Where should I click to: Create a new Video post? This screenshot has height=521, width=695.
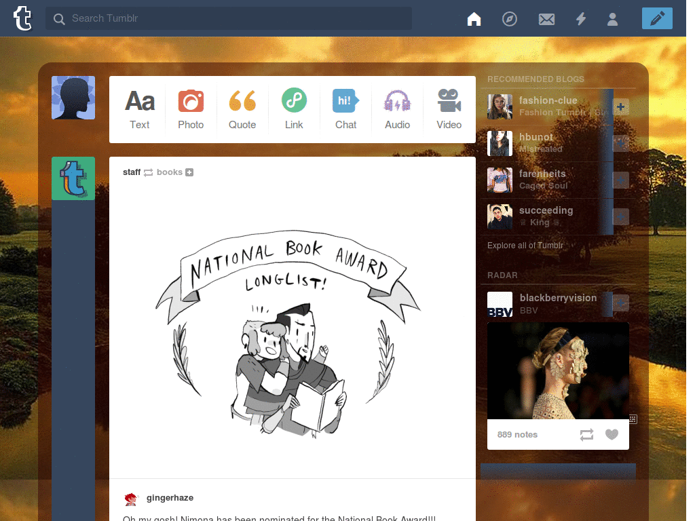[449, 109]
